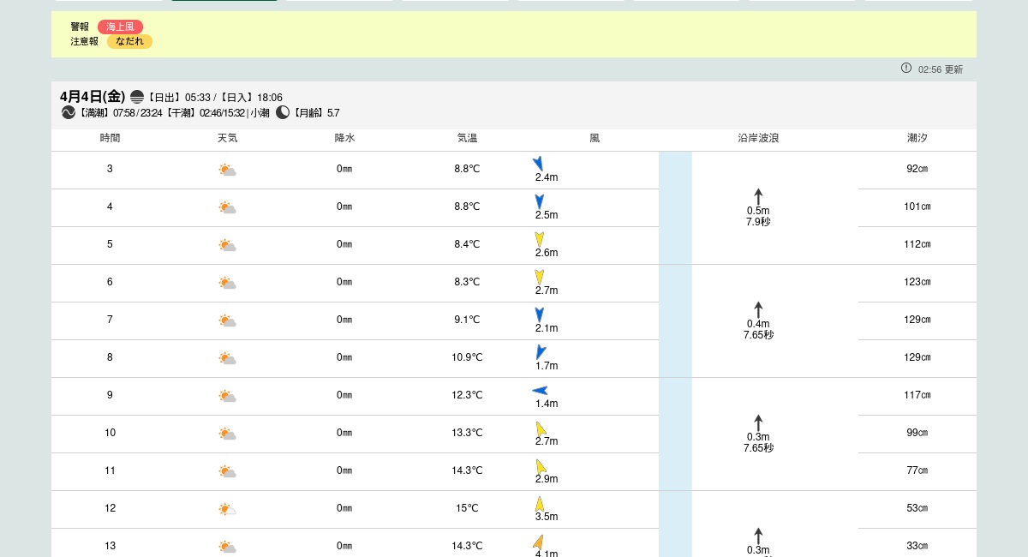Click the orange wind arrow for hour 13

[539, 542]
